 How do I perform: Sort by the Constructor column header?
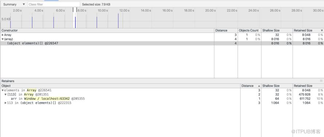(x=107, y=30)
